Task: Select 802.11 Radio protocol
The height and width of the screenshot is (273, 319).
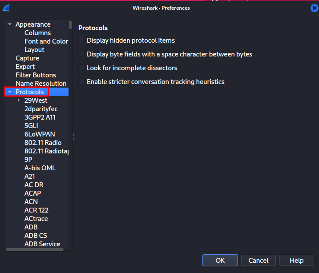Action: click(43, 143)
